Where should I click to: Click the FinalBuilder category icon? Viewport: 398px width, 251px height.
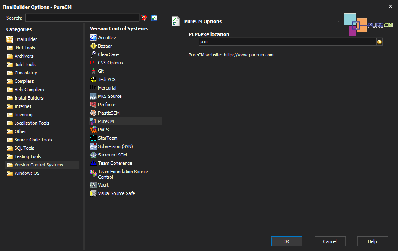coord(10,39)
